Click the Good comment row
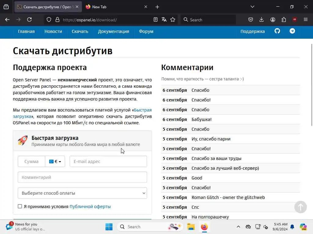 pyautogui.click(x=230, y=178)
